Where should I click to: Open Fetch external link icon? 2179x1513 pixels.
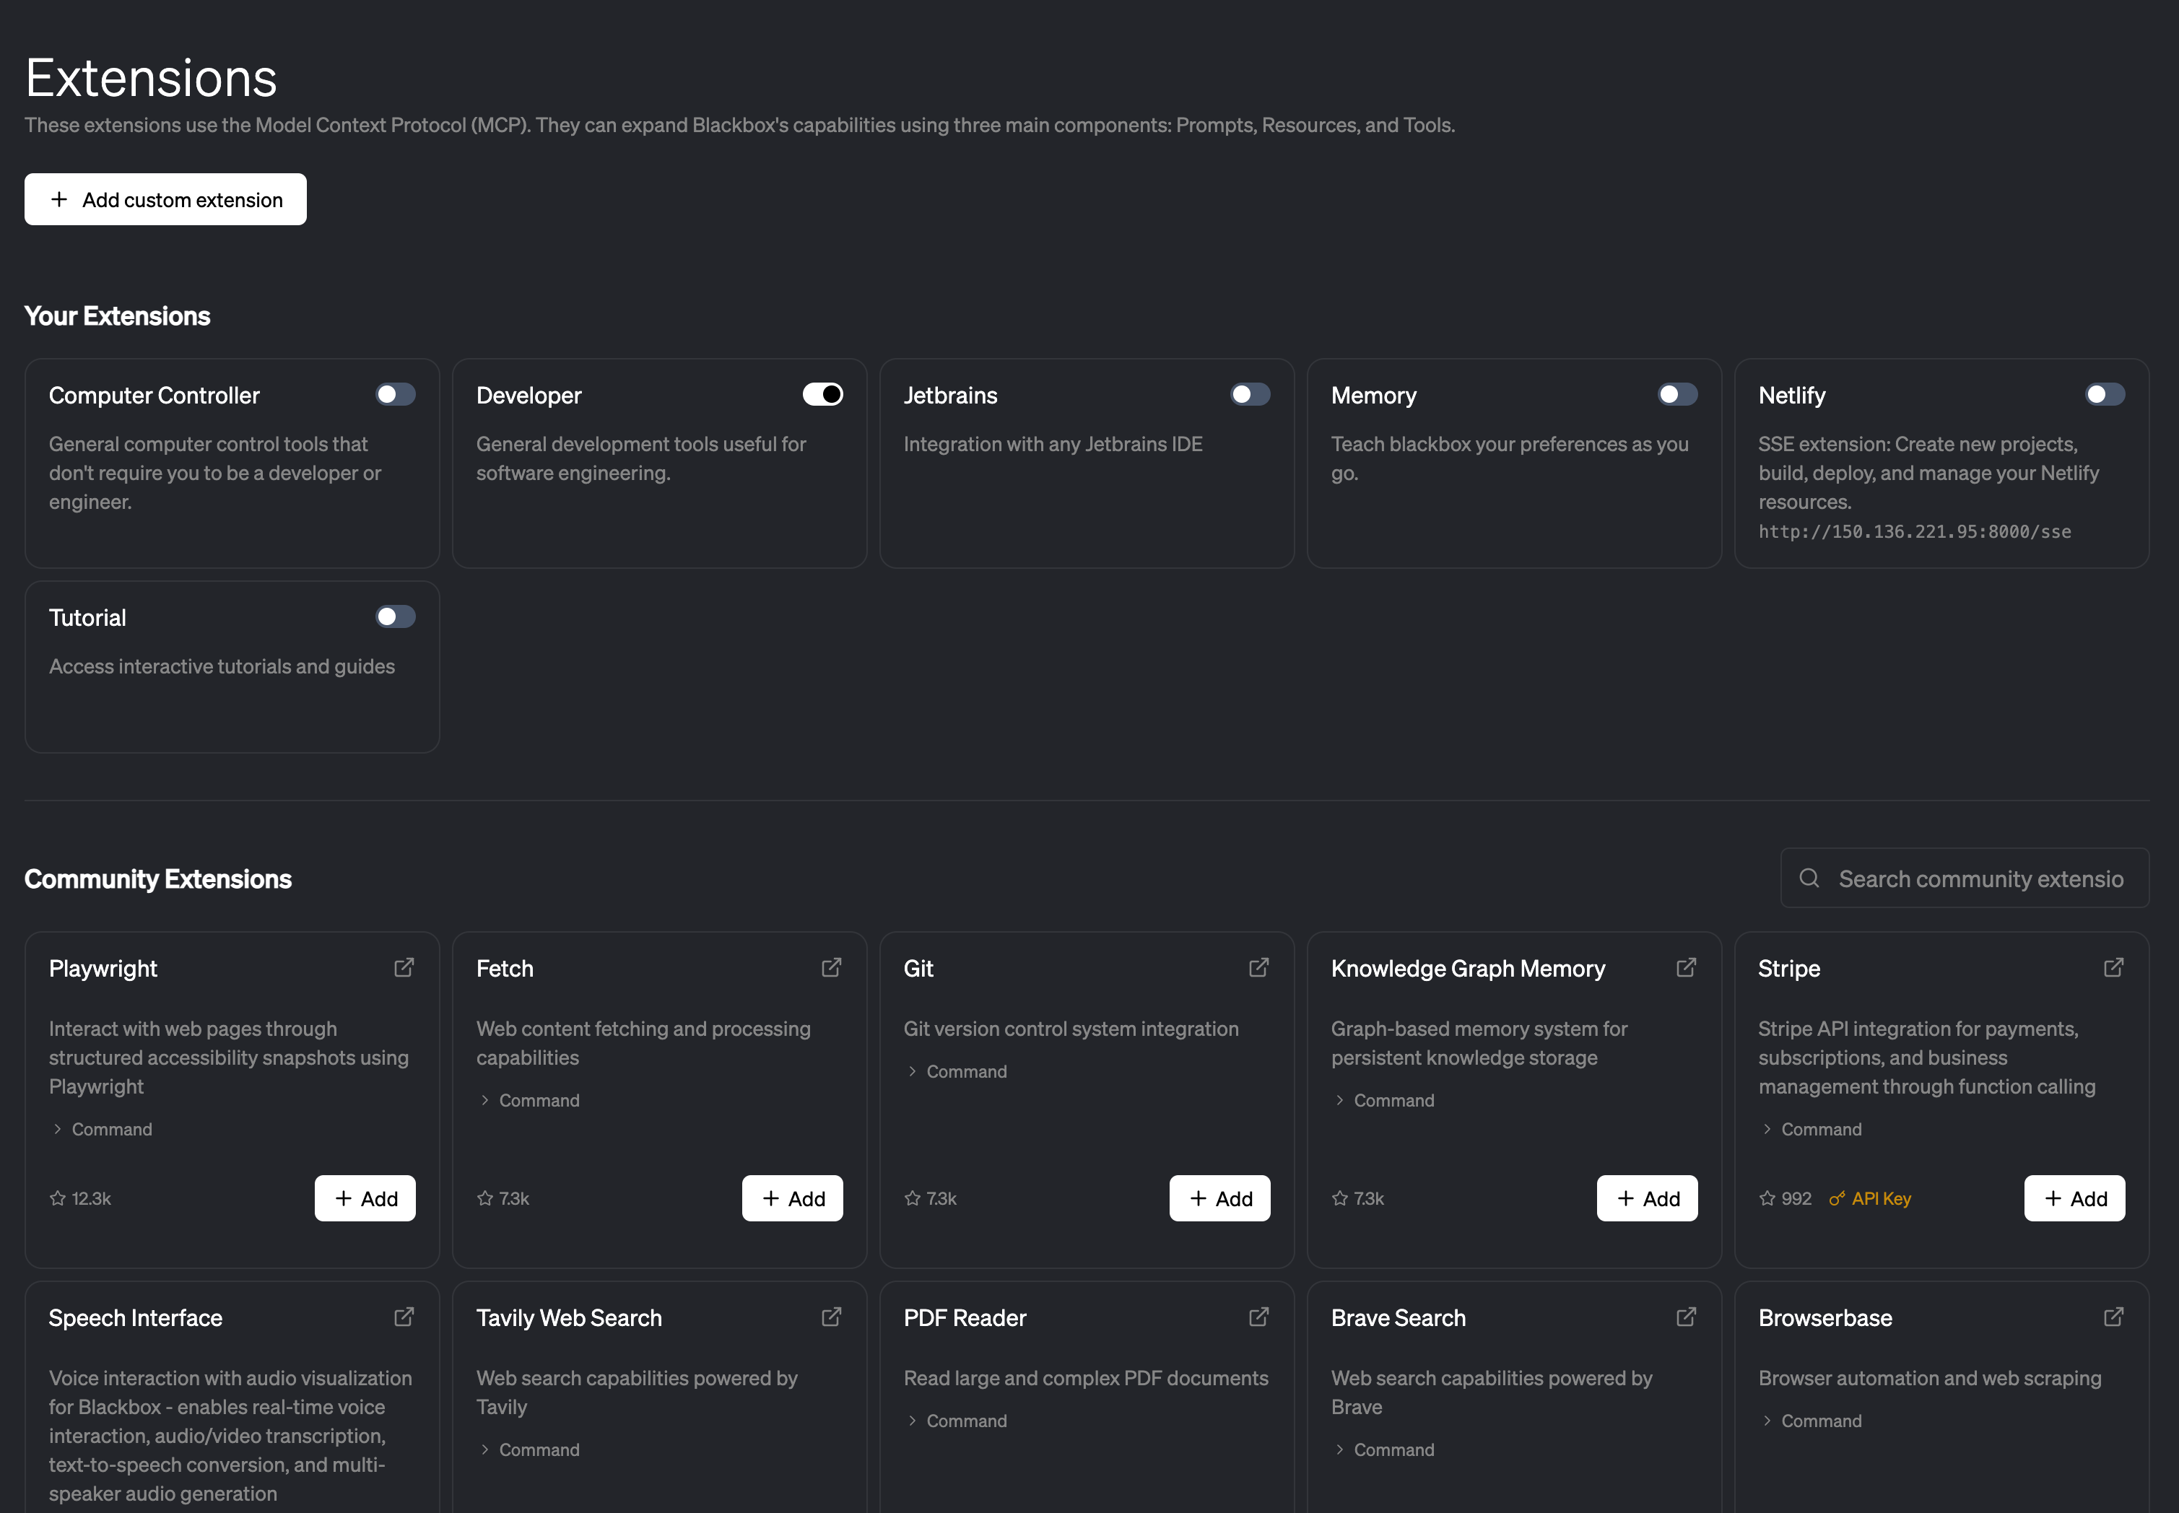point(832,967)
